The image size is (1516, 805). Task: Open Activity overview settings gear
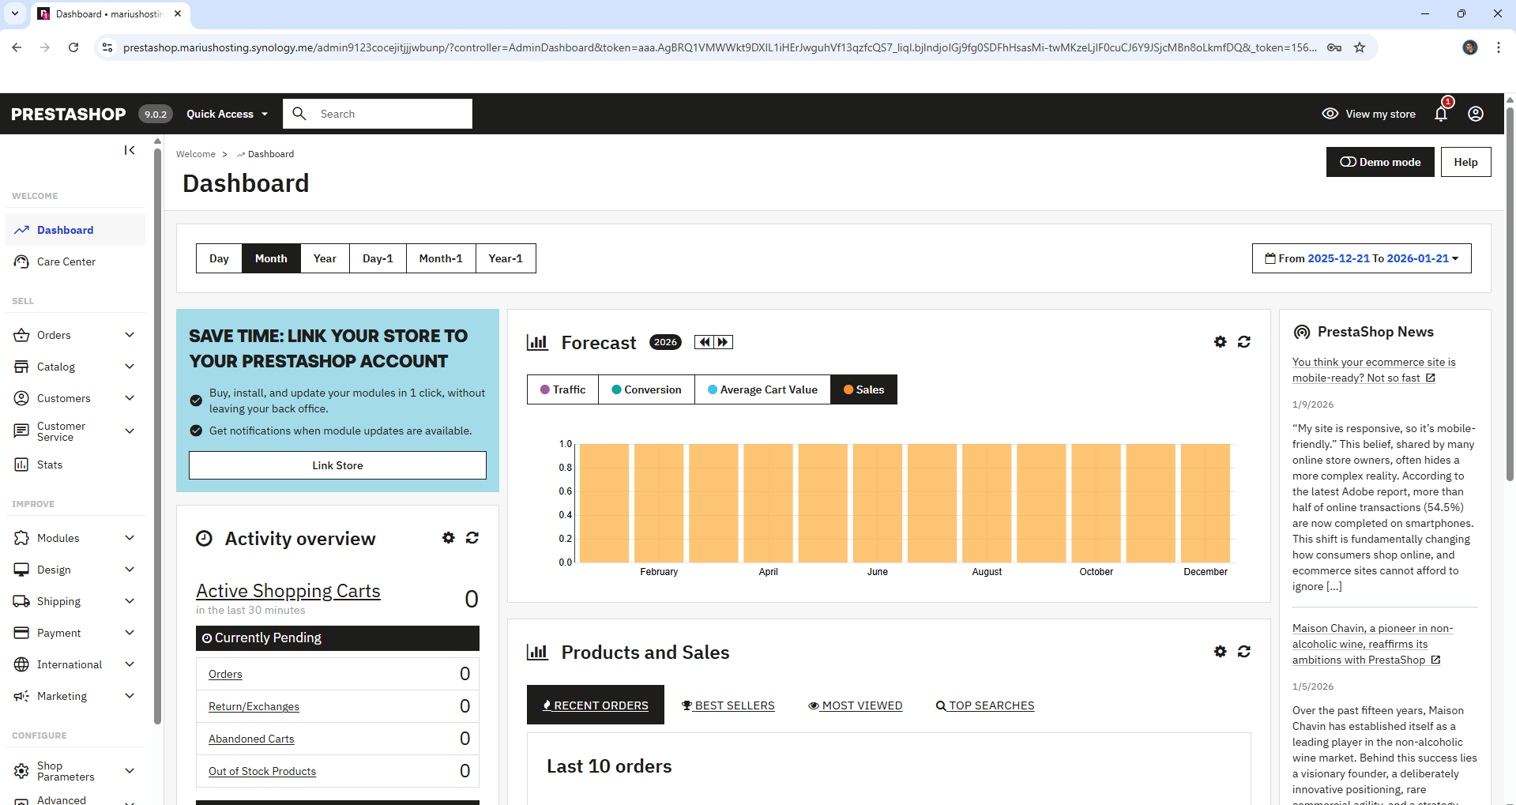[448, 538]
